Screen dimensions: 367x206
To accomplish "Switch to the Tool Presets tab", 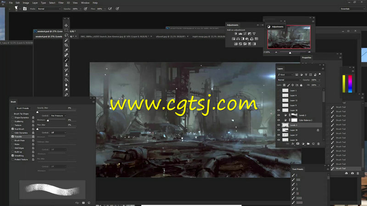I will pyautogui.click(x=298, y=169).
